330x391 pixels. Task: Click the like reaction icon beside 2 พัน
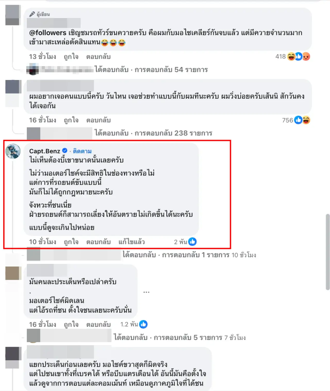[x=192, y=242]
